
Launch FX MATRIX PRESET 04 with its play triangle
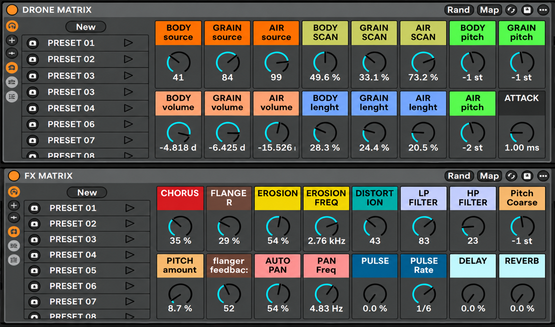click(130, 255)
